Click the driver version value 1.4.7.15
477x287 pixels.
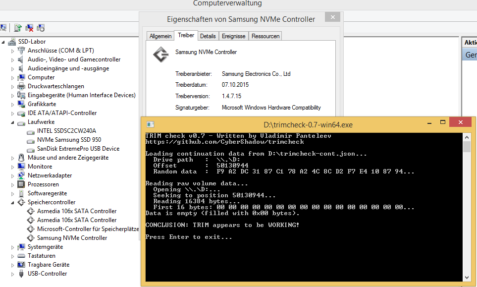[231, 96]
